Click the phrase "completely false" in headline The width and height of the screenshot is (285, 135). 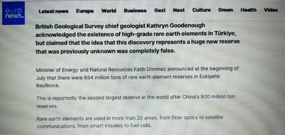152,51
